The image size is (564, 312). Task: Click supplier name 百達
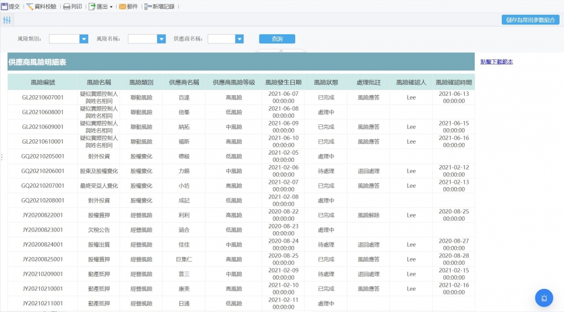184,97
